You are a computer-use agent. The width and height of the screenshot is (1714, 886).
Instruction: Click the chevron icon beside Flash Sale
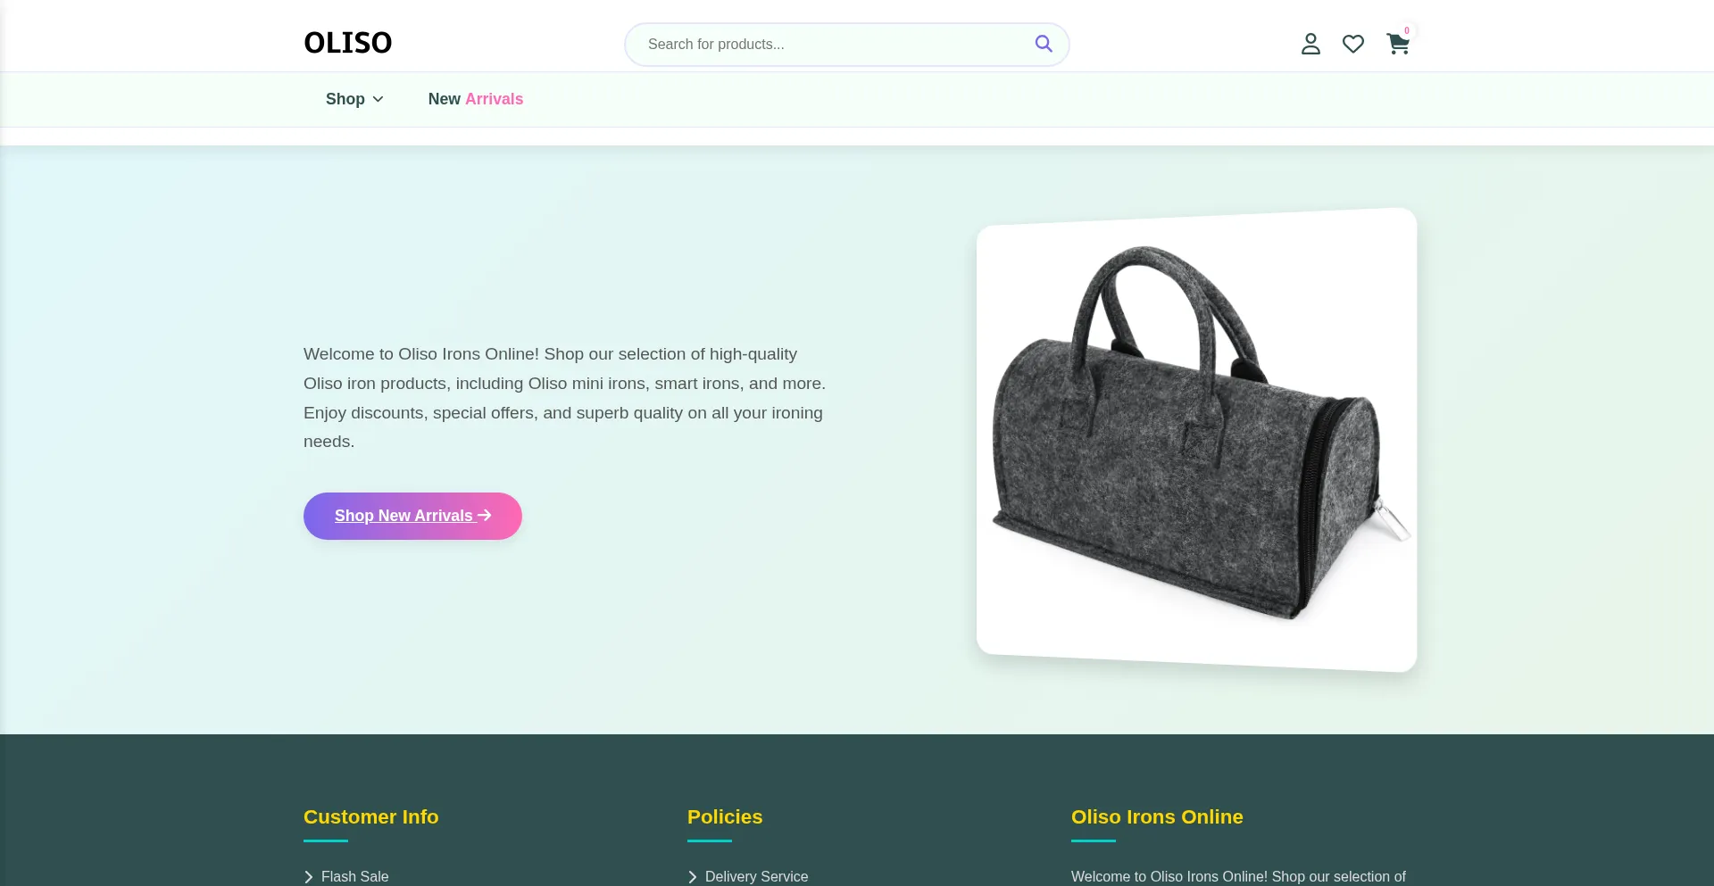tap(309, 877)
